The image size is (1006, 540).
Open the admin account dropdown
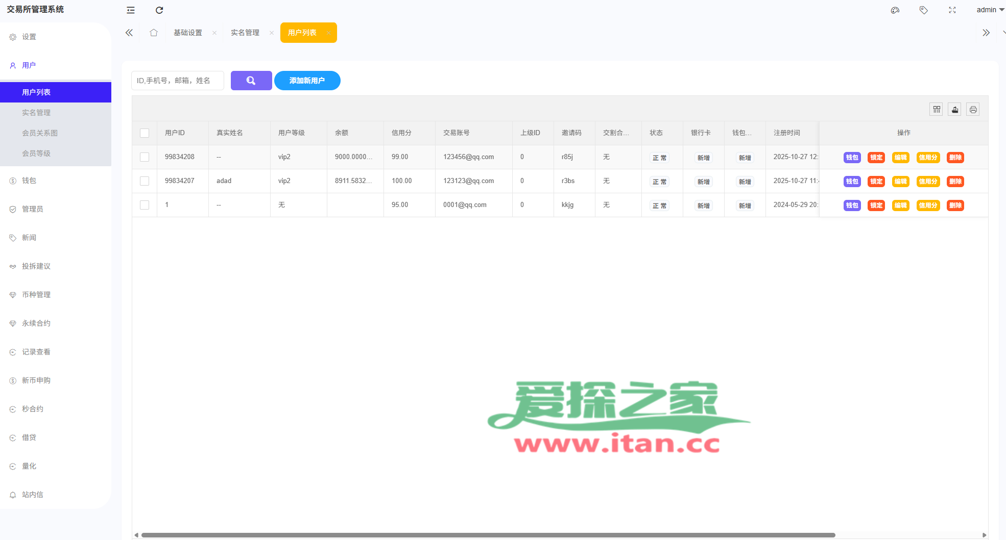click(x=990, y=10)
